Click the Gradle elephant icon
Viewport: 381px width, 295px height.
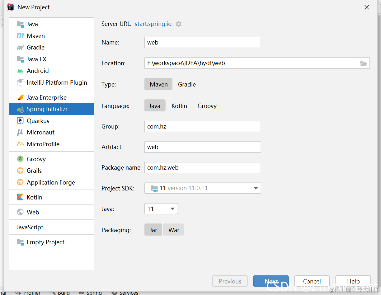(20, 47)
